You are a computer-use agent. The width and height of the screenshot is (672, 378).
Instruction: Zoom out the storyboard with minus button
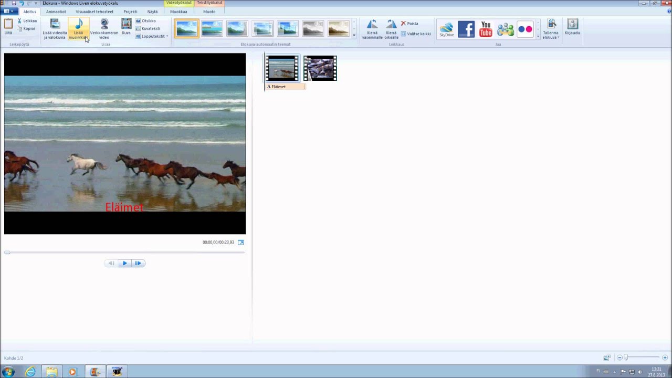pos(619,358)
